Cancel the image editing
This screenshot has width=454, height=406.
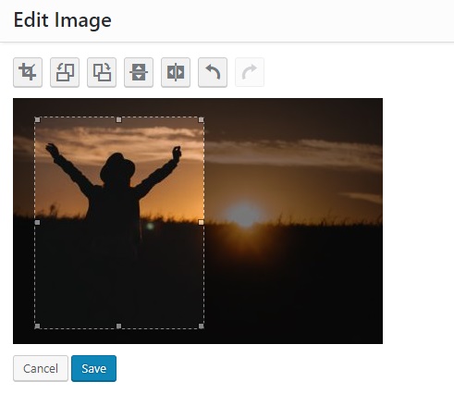click(41, 368)
